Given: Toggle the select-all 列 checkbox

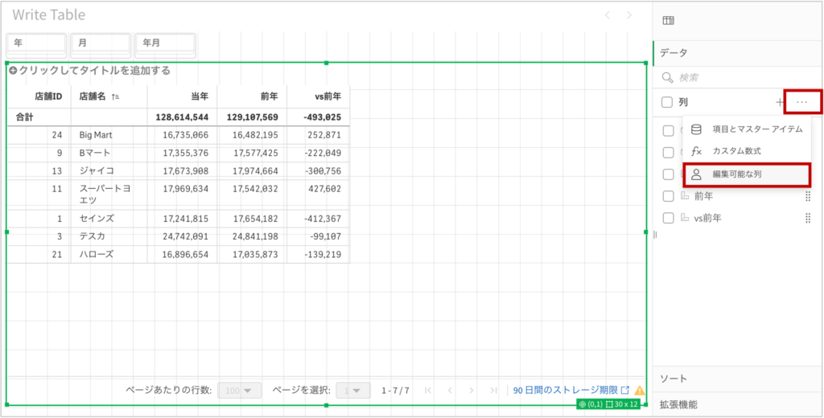Looking at the screenshot, I should coord(667,102).
